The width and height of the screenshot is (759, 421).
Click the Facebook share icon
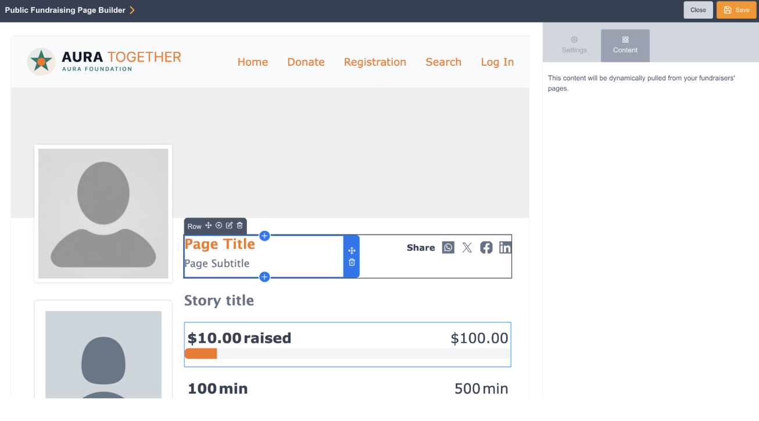pos(486,248)
